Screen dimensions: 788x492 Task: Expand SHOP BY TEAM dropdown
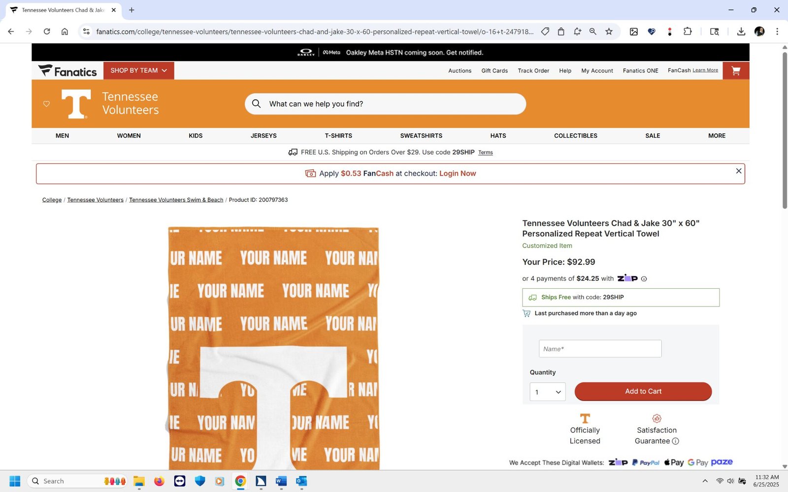click(139, 71)
